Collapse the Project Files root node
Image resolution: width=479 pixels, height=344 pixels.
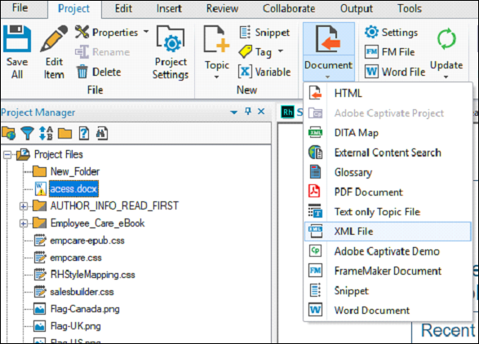pyautogui.click(x=7, y=155)
